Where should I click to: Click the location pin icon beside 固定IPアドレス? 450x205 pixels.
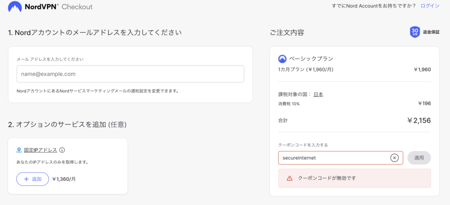[19, 150]
